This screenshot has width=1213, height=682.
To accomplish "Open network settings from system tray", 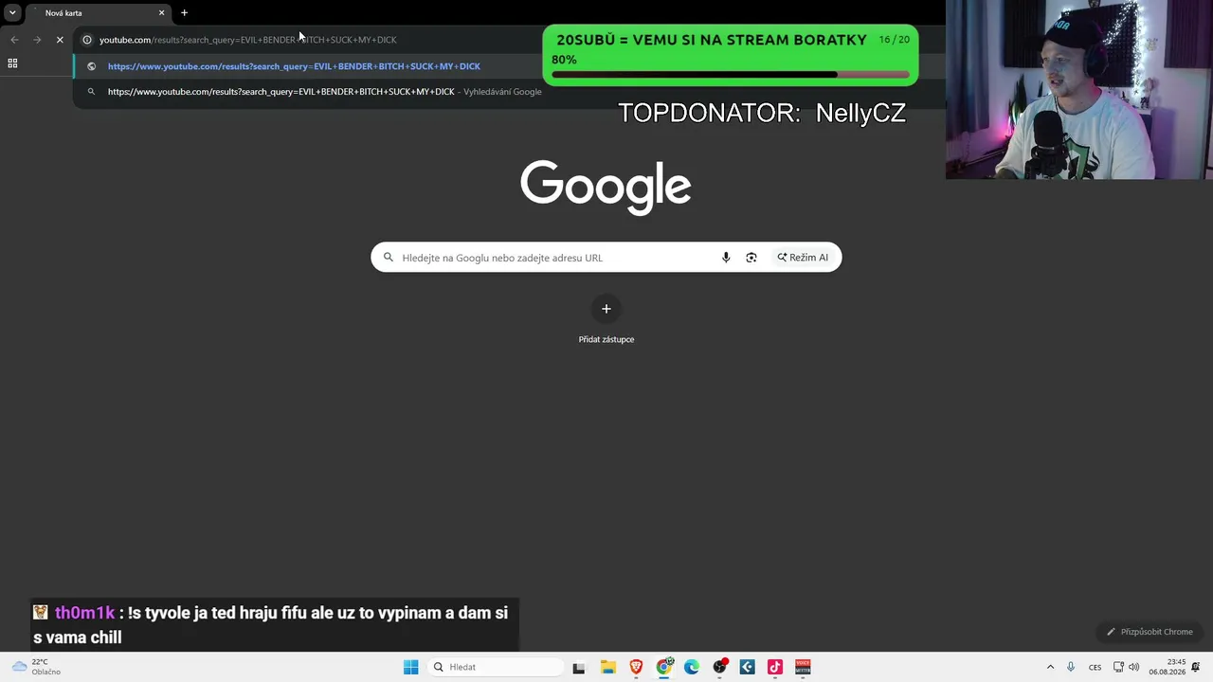I will (1118, 667).
